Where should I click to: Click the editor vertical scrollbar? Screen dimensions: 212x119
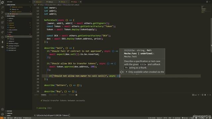tap(211, 35)
